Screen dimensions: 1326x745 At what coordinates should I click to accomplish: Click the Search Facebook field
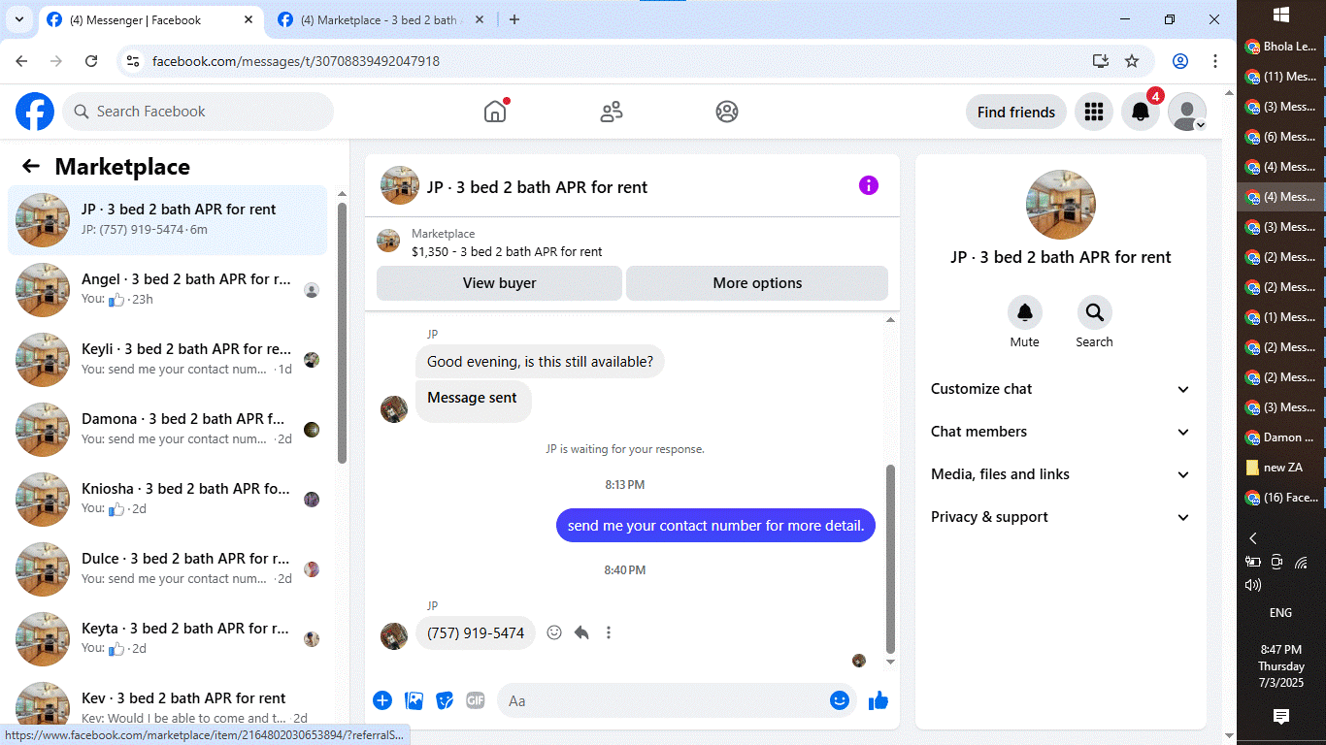(x=198, y=112)
